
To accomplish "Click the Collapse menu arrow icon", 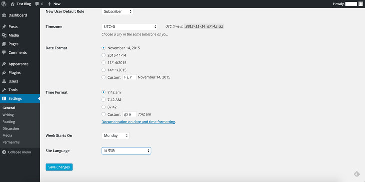I will [4, 152].
